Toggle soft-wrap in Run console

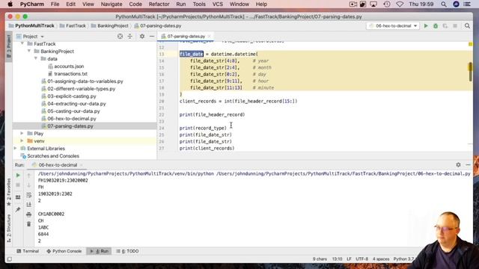(x=28, y=195)
